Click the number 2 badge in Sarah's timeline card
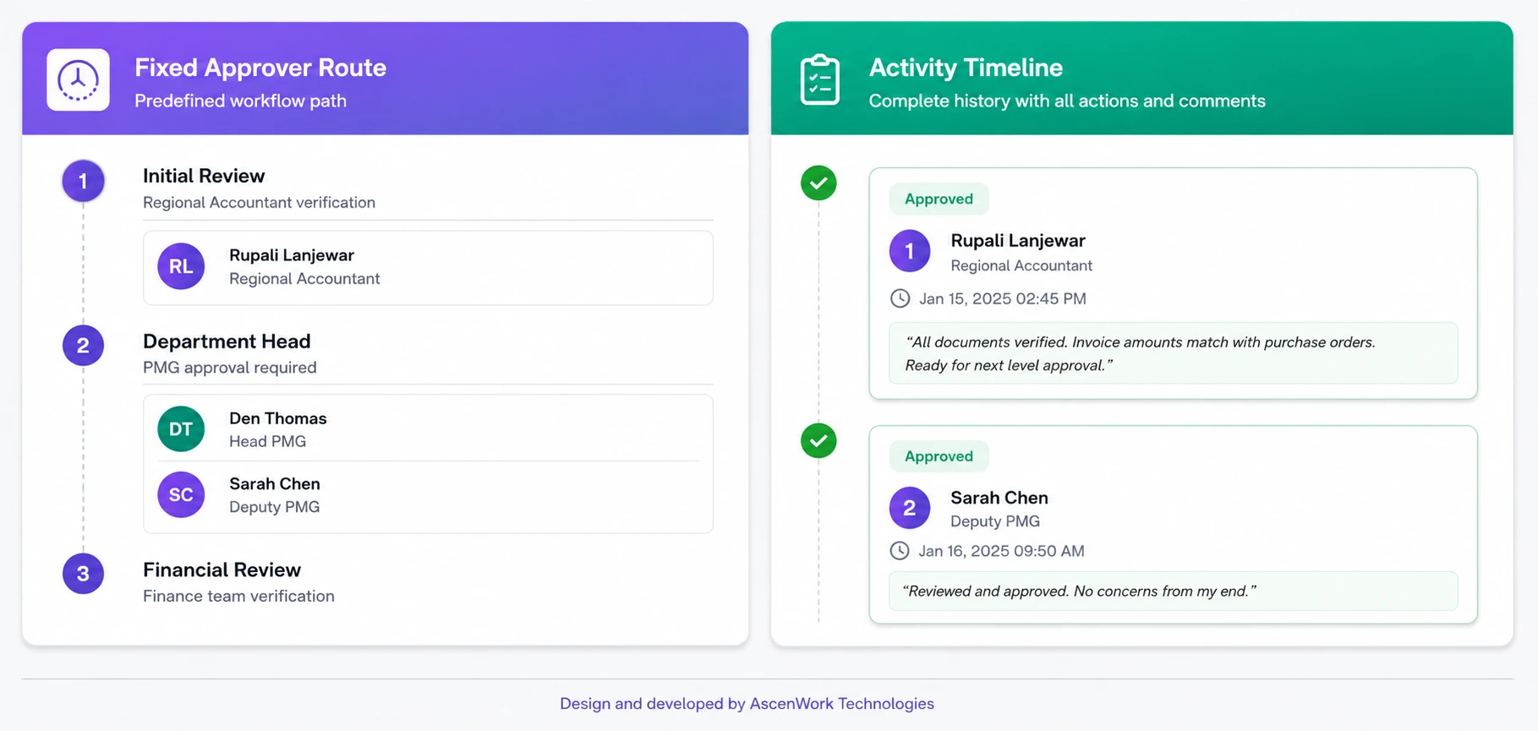 (910, 508)
